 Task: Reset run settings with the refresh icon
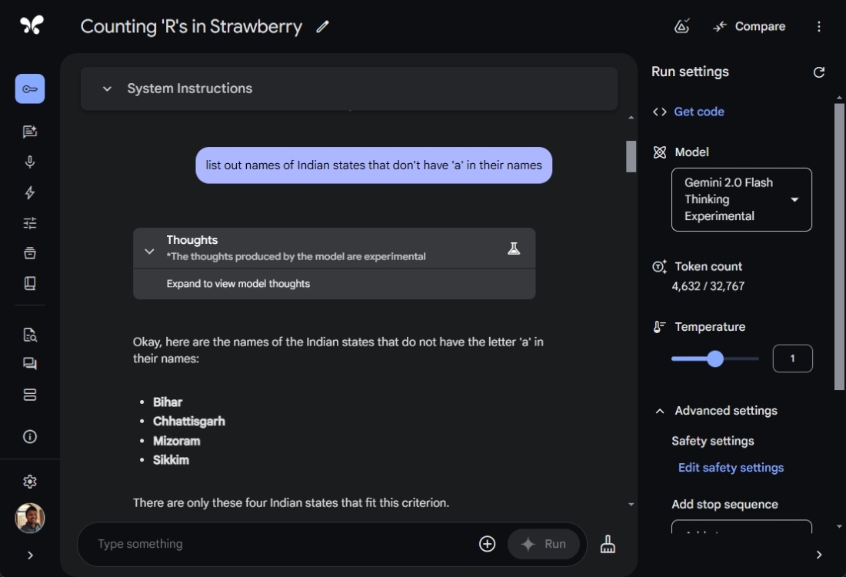click(819, 72)
